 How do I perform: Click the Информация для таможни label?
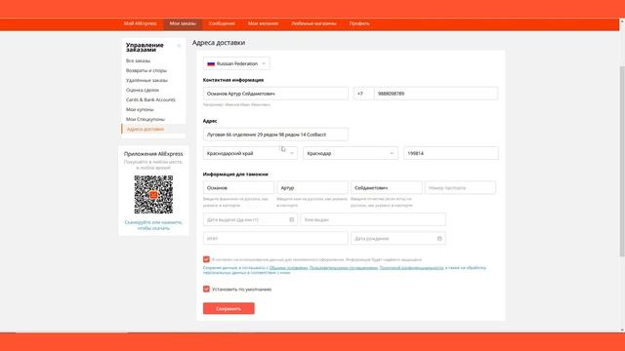click(235, 175)
